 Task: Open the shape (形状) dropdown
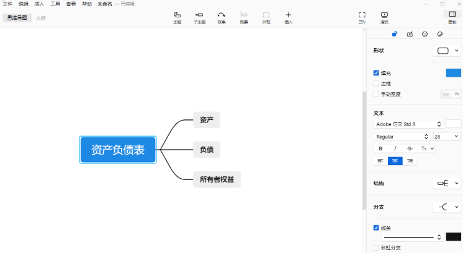[447, 51]
